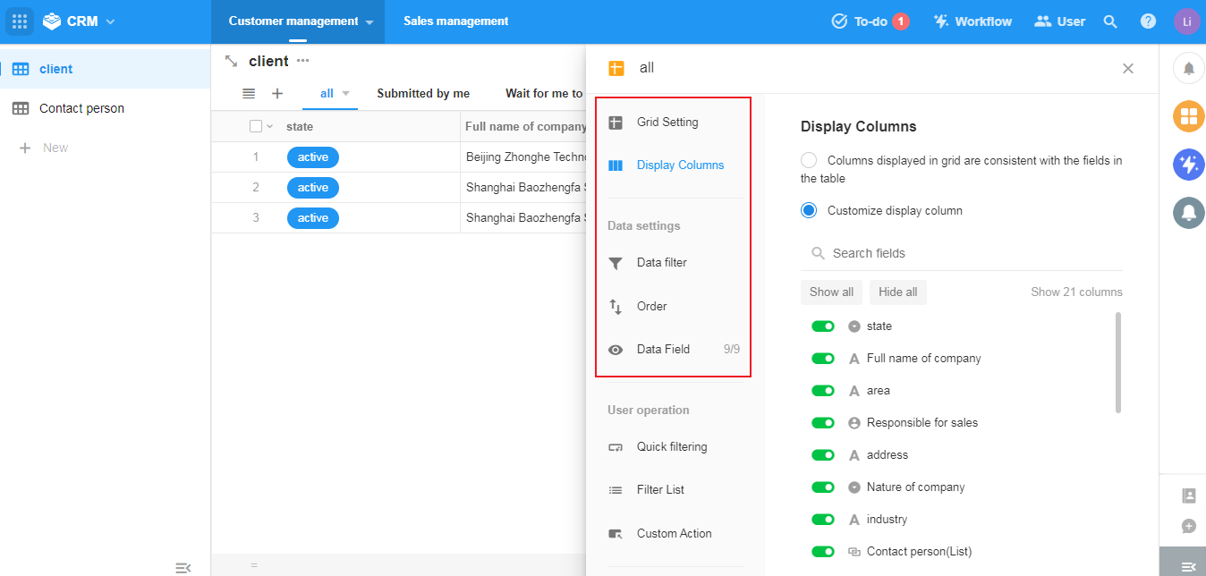Viewport: 1206px width, 576px height.
Task: Add a new view with plus icon
Action: [277, 93]
